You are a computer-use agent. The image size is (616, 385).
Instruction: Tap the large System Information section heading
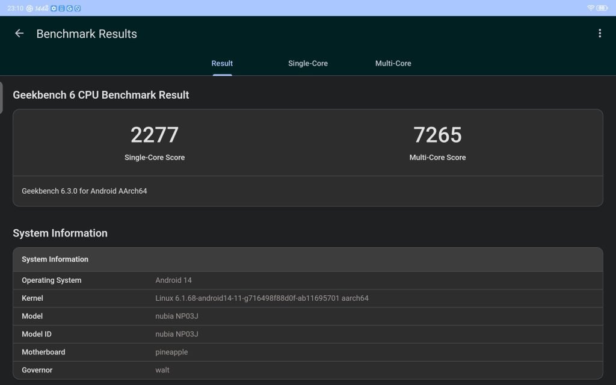(x=60, y=233)
